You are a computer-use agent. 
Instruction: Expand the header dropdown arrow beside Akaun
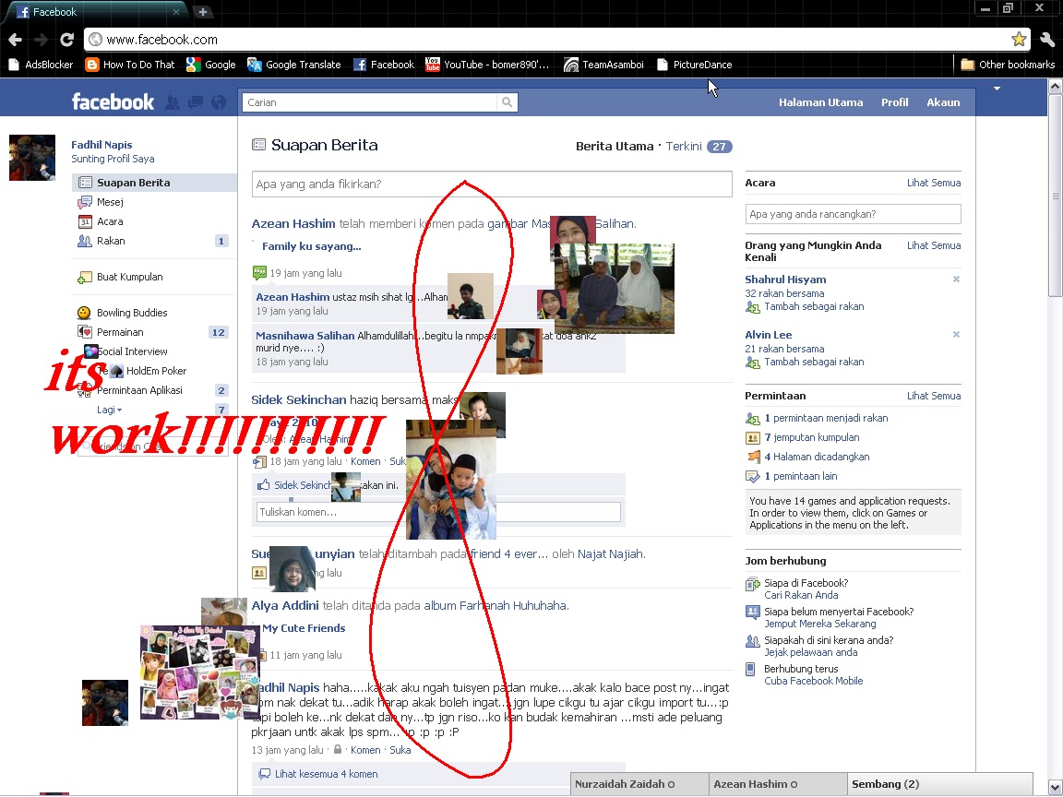(x=997, y=89)
